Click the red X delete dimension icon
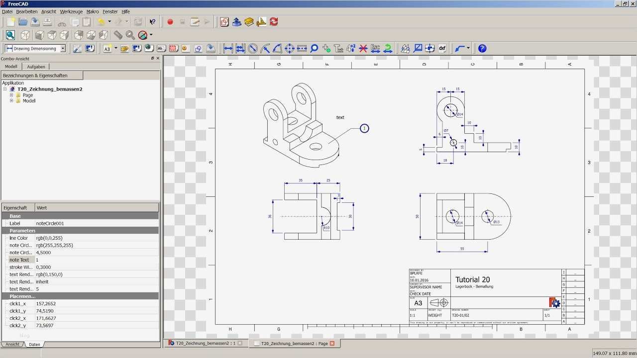Screen dimensions: 637x358 pyautogui.click(x=363, y=48)
